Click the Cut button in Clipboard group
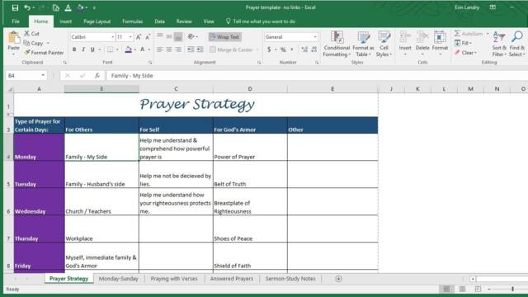The width and height of the screenshot is (528, 297). 31,33
